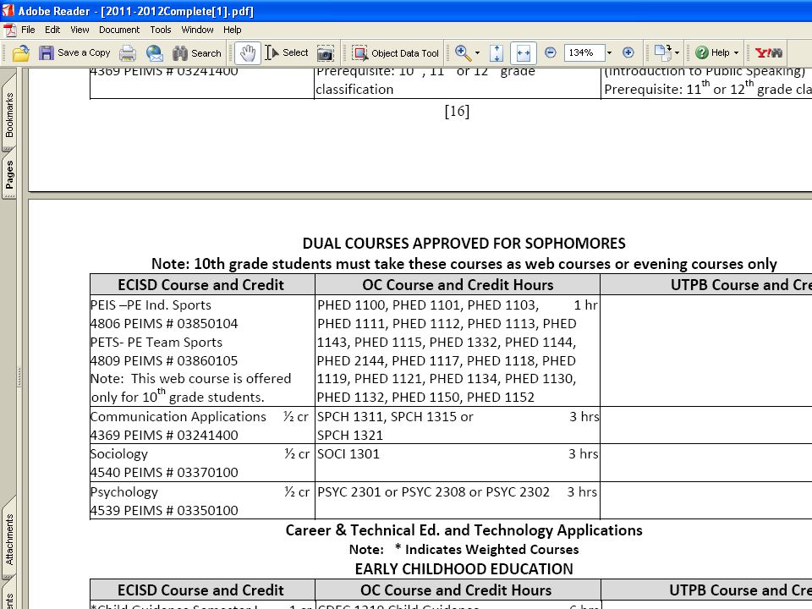Click SPCH 1311, SPCH 1315 or text
The image size is (812, 609).
[395, 417]
